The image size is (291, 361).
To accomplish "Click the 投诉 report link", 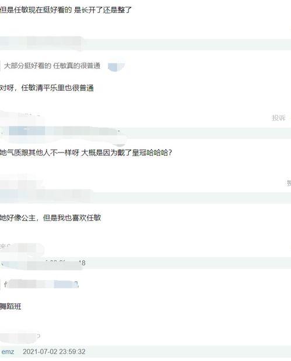I will pyautogui.click(x=279, y=118).
